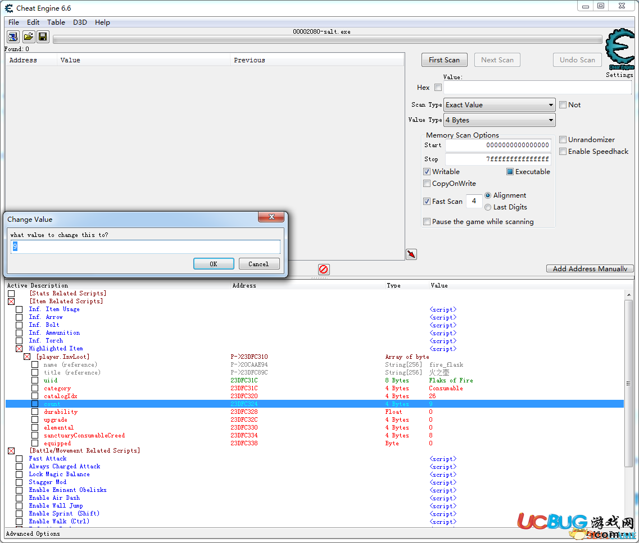Enable the Inf. Arrow script

(x=19, y=317)
